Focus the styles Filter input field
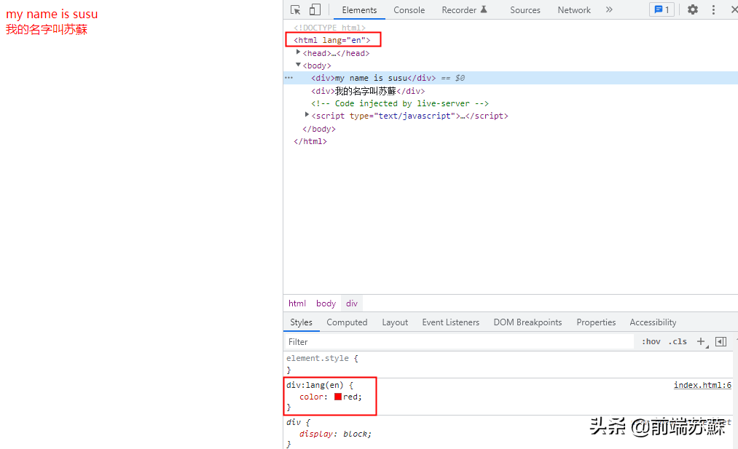738x449 pixels. [x=459, y=342]
